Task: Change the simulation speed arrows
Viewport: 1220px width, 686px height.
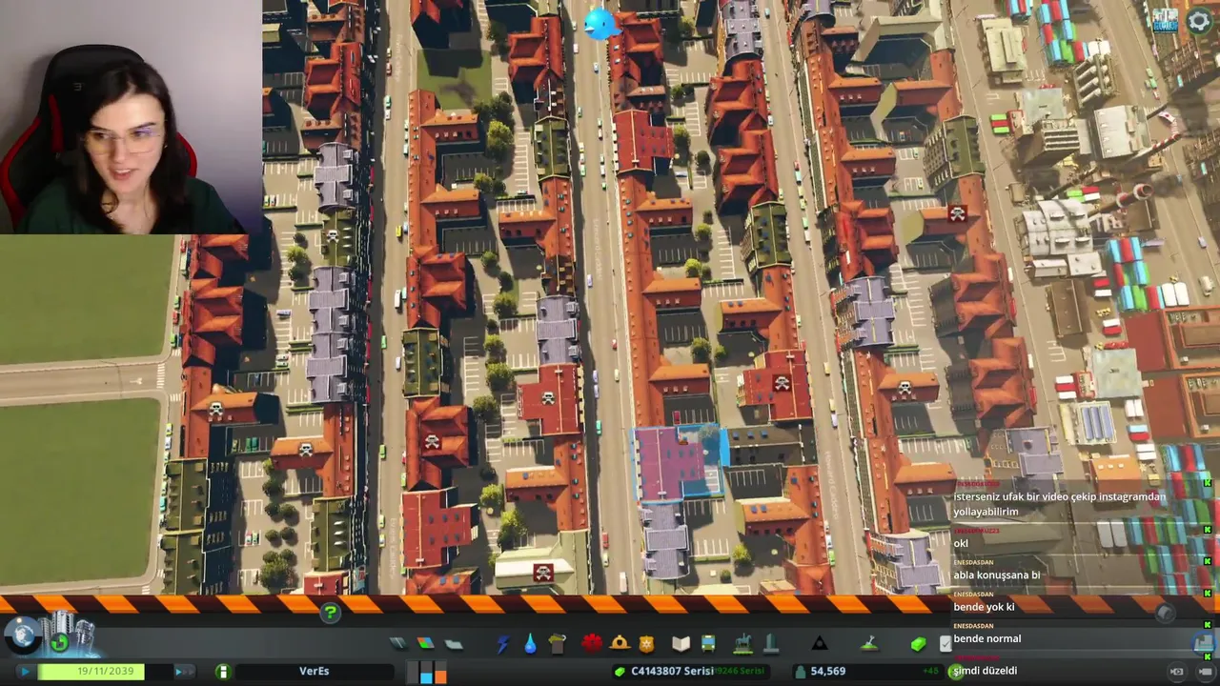Action: (184, 671)
